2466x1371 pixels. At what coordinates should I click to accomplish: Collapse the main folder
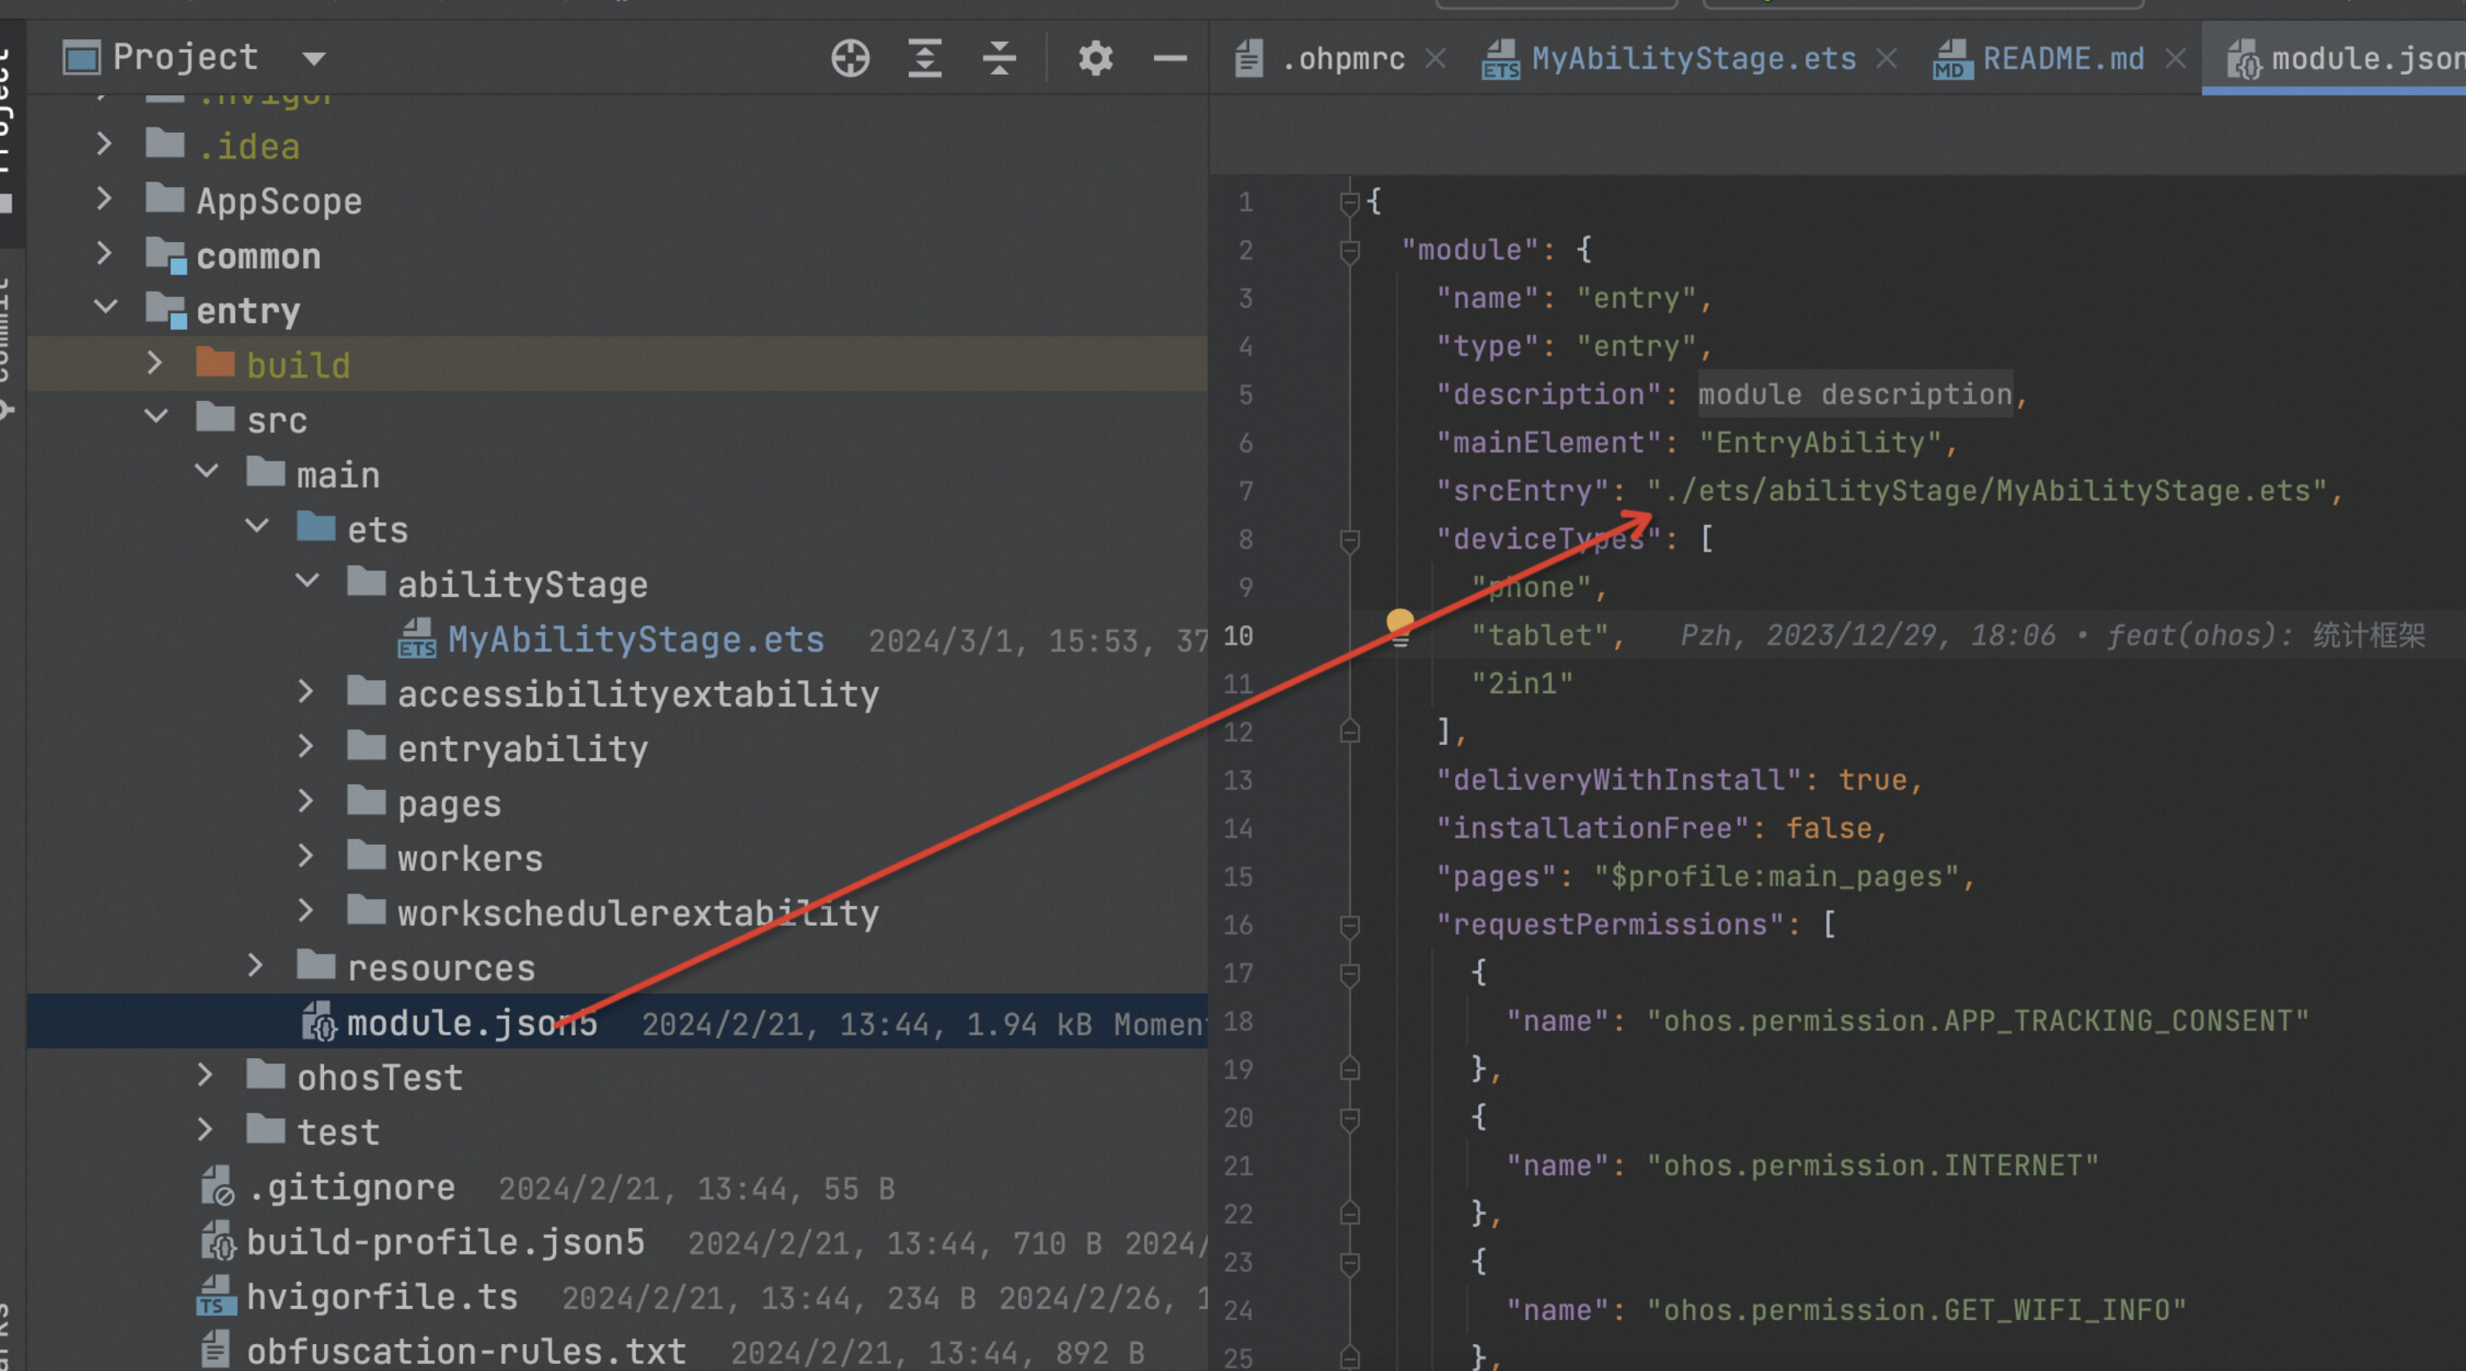tap(206, 471)
